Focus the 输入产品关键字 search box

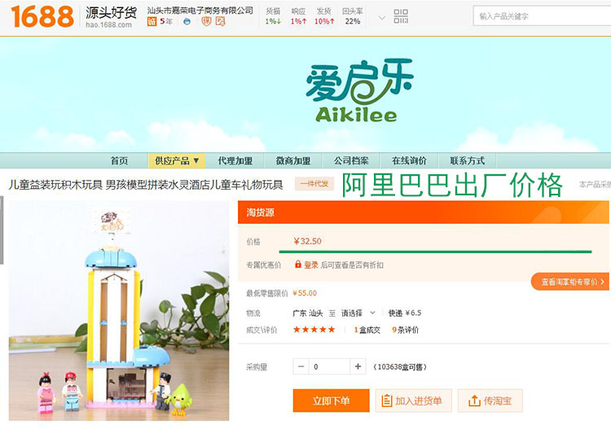[x=542, y=16]
